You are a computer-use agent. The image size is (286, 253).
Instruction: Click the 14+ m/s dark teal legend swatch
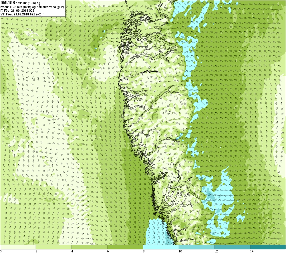pos(268,247)
